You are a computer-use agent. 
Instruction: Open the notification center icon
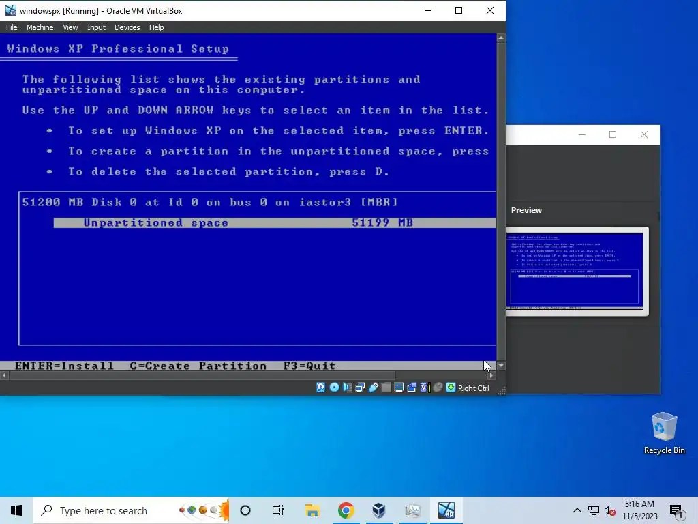(676, 510)
